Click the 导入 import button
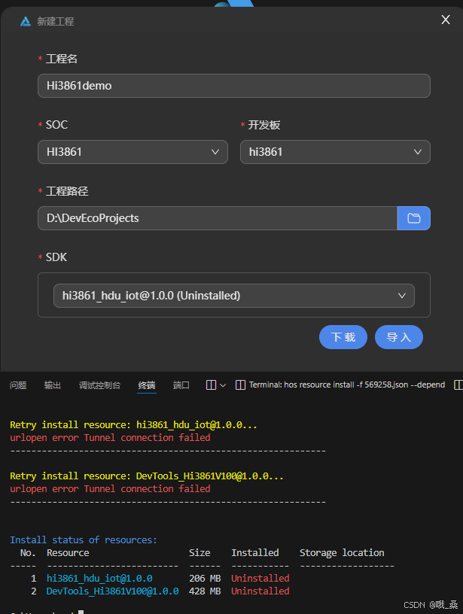The width and height of the screenshot is (463, 614). (399, 337)
